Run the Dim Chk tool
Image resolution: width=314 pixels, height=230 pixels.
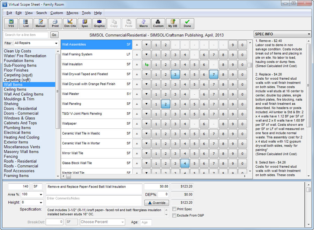[x=70, y=23]
